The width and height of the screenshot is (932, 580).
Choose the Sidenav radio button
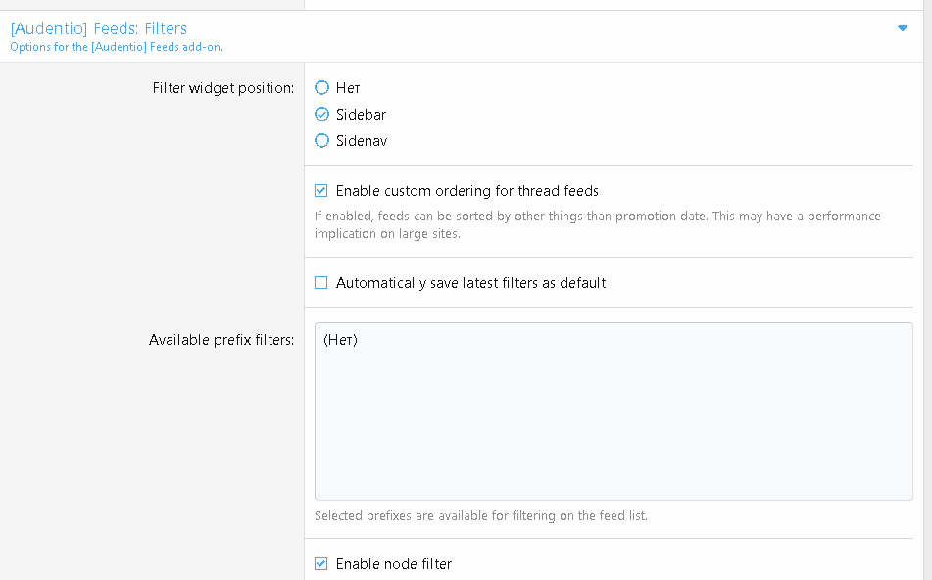[321, 141]
